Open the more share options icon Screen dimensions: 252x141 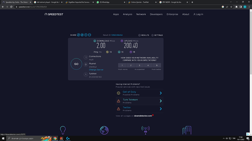click(89, 35)
